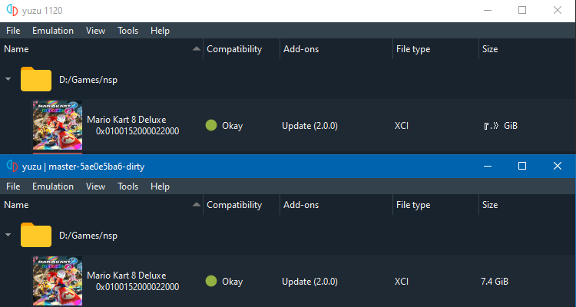This screenshot has width=576, height=307.
Task: Click the green Okay compatibility dot in the top window
Action: [x=211, y=125]
